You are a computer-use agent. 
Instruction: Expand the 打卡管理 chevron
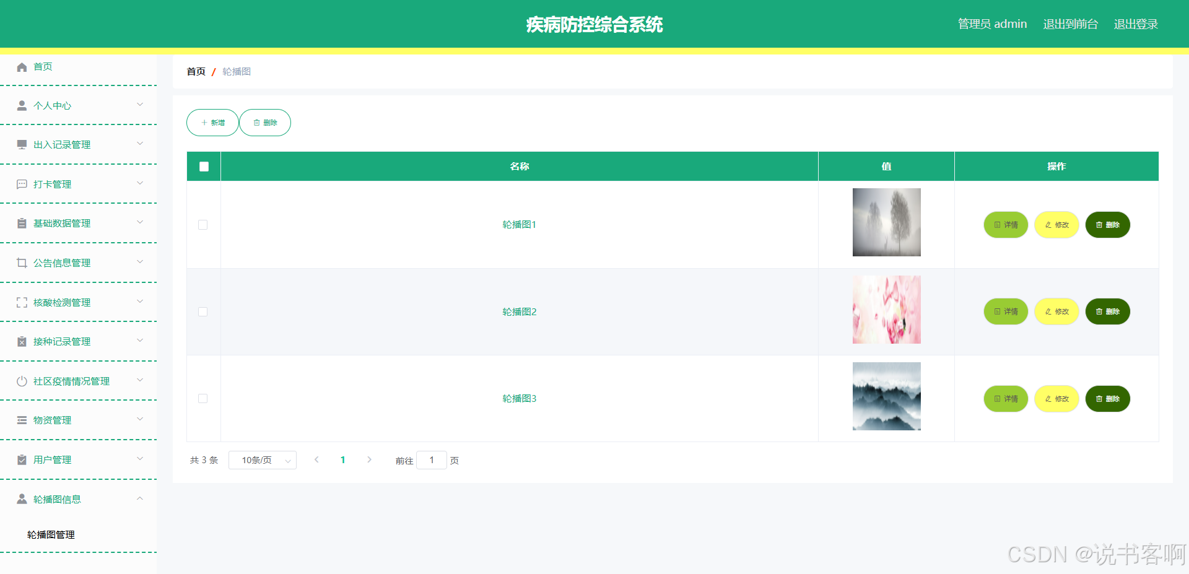click(x=140, y=183)
